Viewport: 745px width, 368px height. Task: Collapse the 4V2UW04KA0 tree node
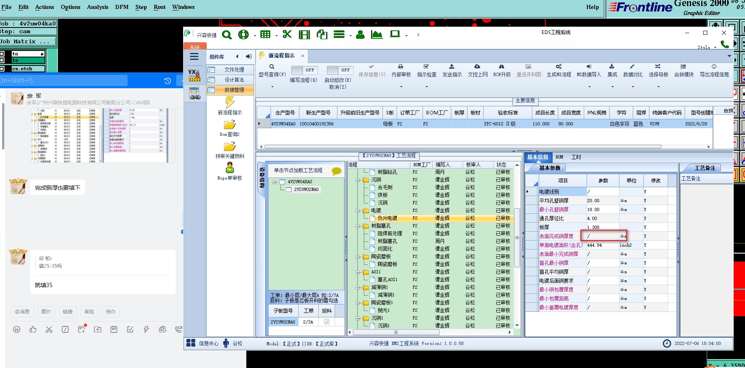274,182
